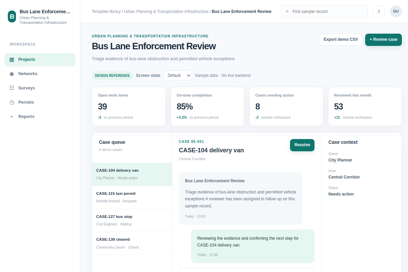Select Permits menu label
The image size is (408, 272).
26,102
